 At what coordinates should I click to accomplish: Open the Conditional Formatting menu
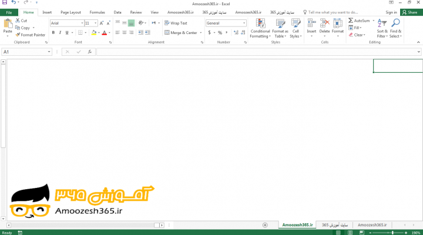260,28
